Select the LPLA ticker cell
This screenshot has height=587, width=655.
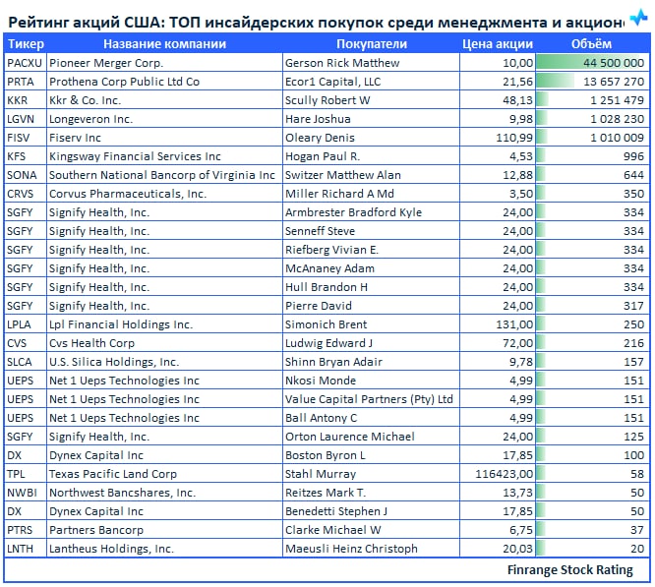(25, 324)
